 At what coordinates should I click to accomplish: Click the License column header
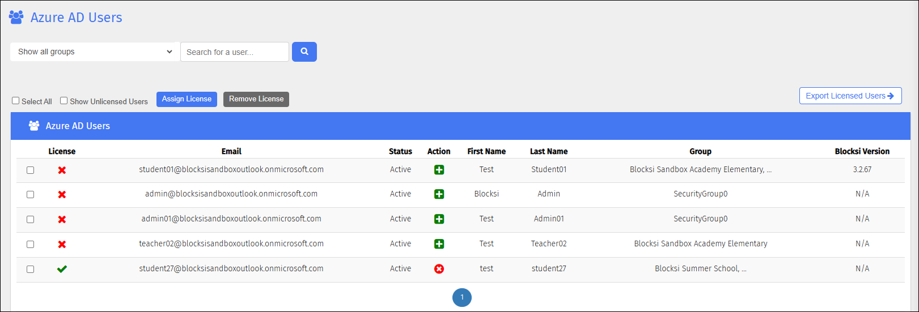click(62, 151)
